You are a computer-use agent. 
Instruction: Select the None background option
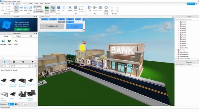coord(25,104)
